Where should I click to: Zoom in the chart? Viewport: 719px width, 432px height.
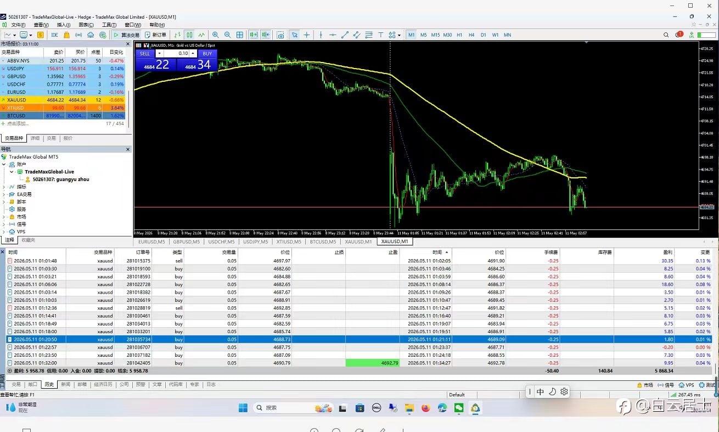(x=216, y=35)
